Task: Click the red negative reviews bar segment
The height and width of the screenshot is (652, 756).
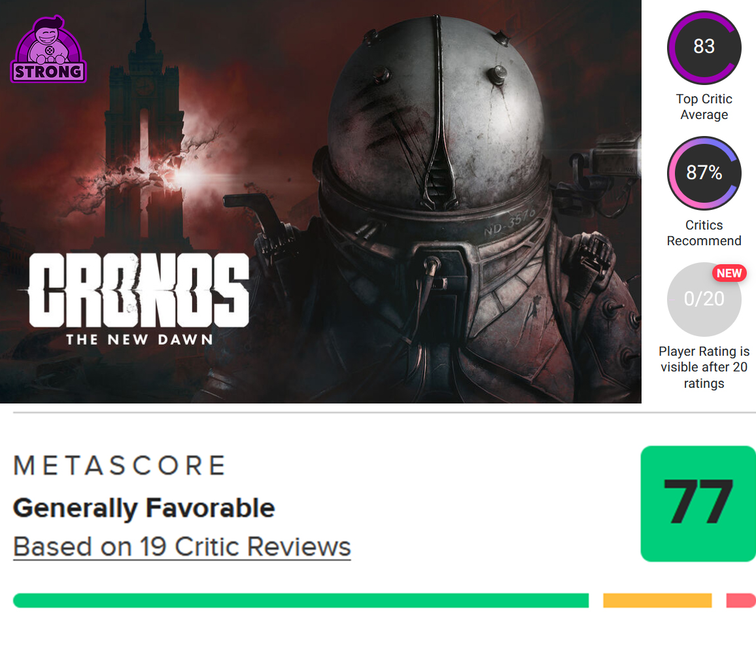Action: tap(741, 600)
